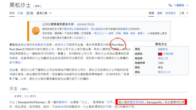The image size is (196, 110).
Task: Open the 雞蛋 link
Action: point(58,58)
